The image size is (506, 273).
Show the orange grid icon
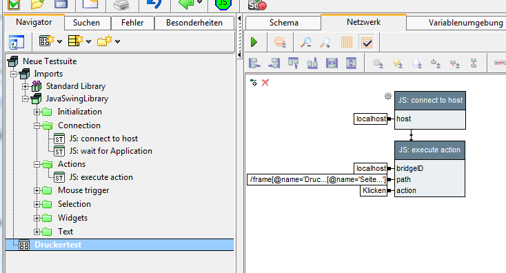(347, 42)
